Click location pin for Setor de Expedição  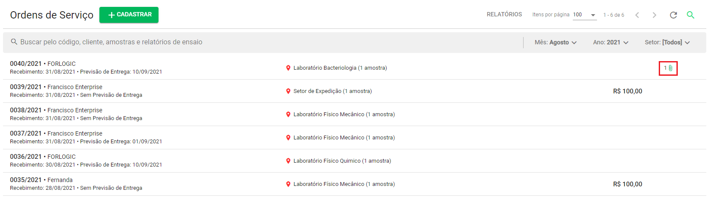coord(288,91)
